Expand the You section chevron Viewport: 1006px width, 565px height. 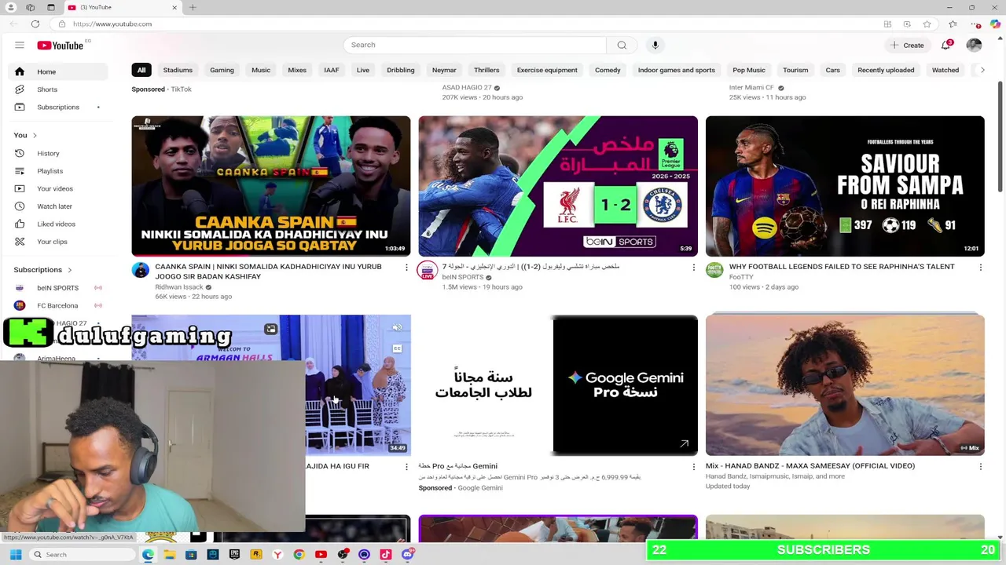(x=35, y=135)
